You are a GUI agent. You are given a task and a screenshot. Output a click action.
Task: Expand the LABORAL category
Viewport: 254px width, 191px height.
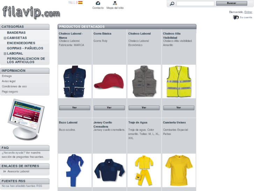pyautogui.click(x=5, y=54)
